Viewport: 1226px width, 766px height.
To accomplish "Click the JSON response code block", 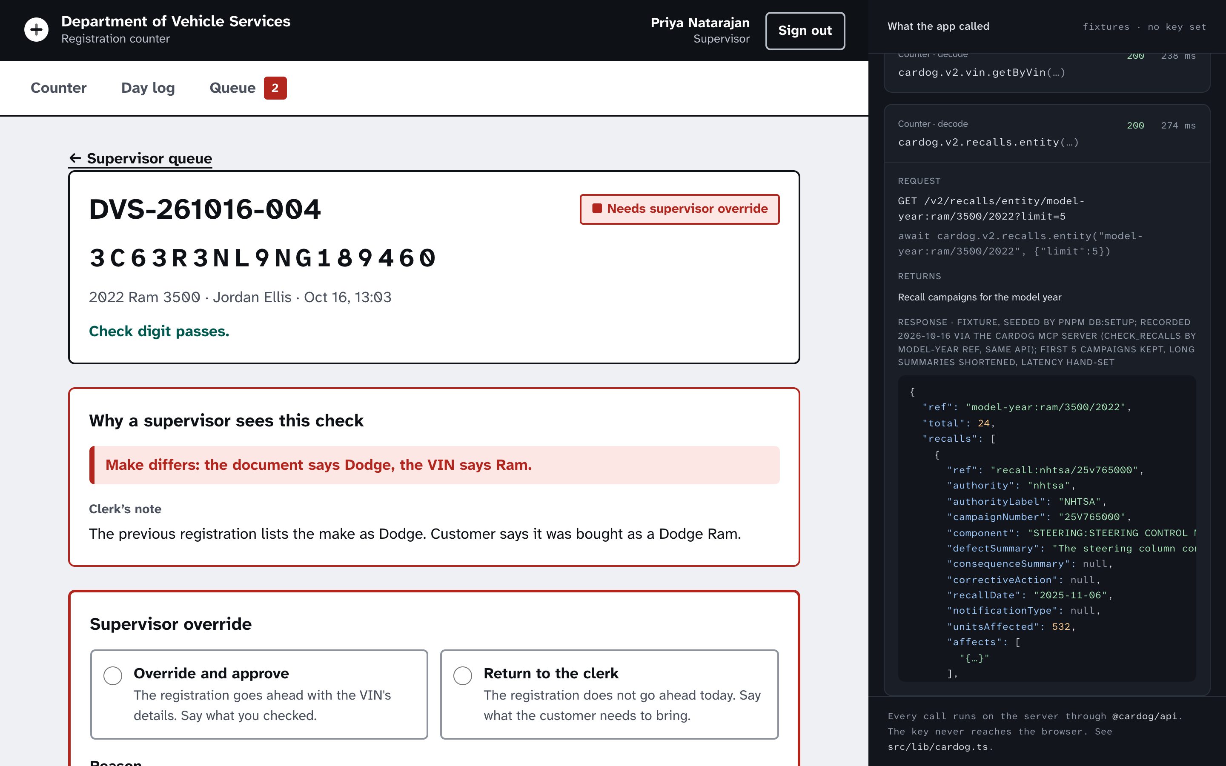I will tap(1047, 529).
